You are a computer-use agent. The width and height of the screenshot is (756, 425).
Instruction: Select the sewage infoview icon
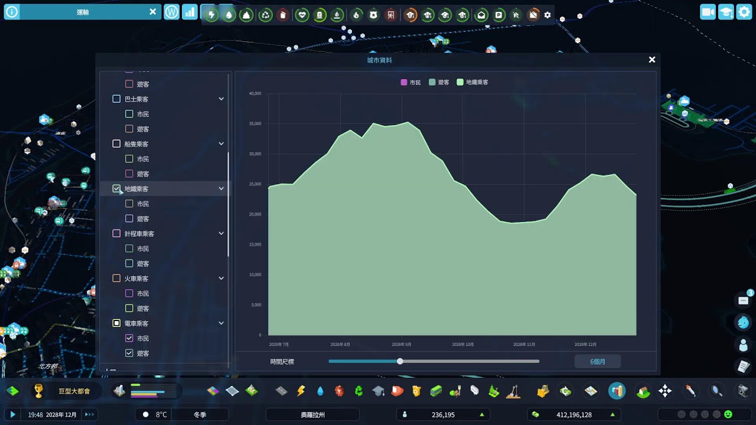click(x=246, y=15)
